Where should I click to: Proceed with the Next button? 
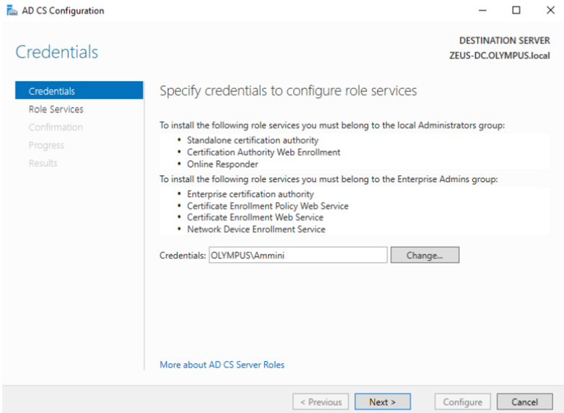[x=382, y=402]
